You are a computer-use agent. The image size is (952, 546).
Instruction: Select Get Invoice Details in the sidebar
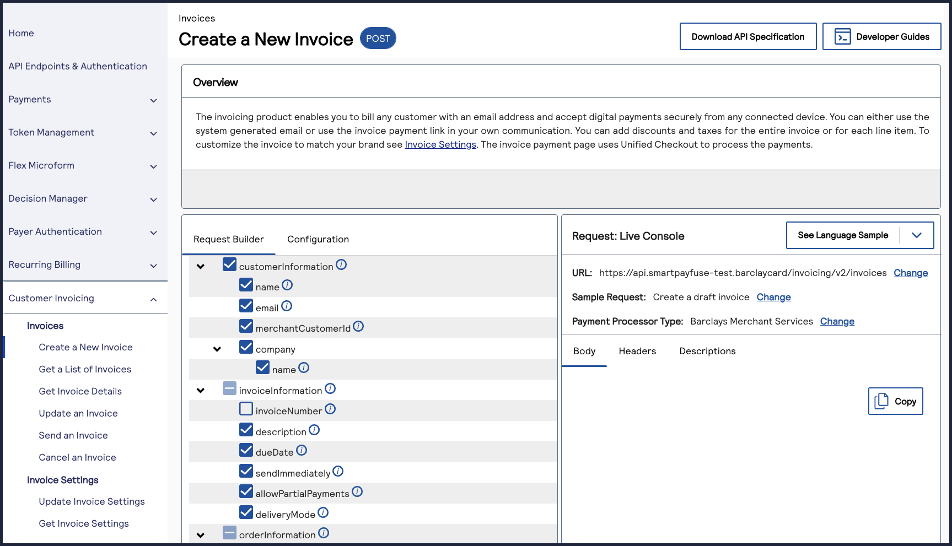coord(80,391)
